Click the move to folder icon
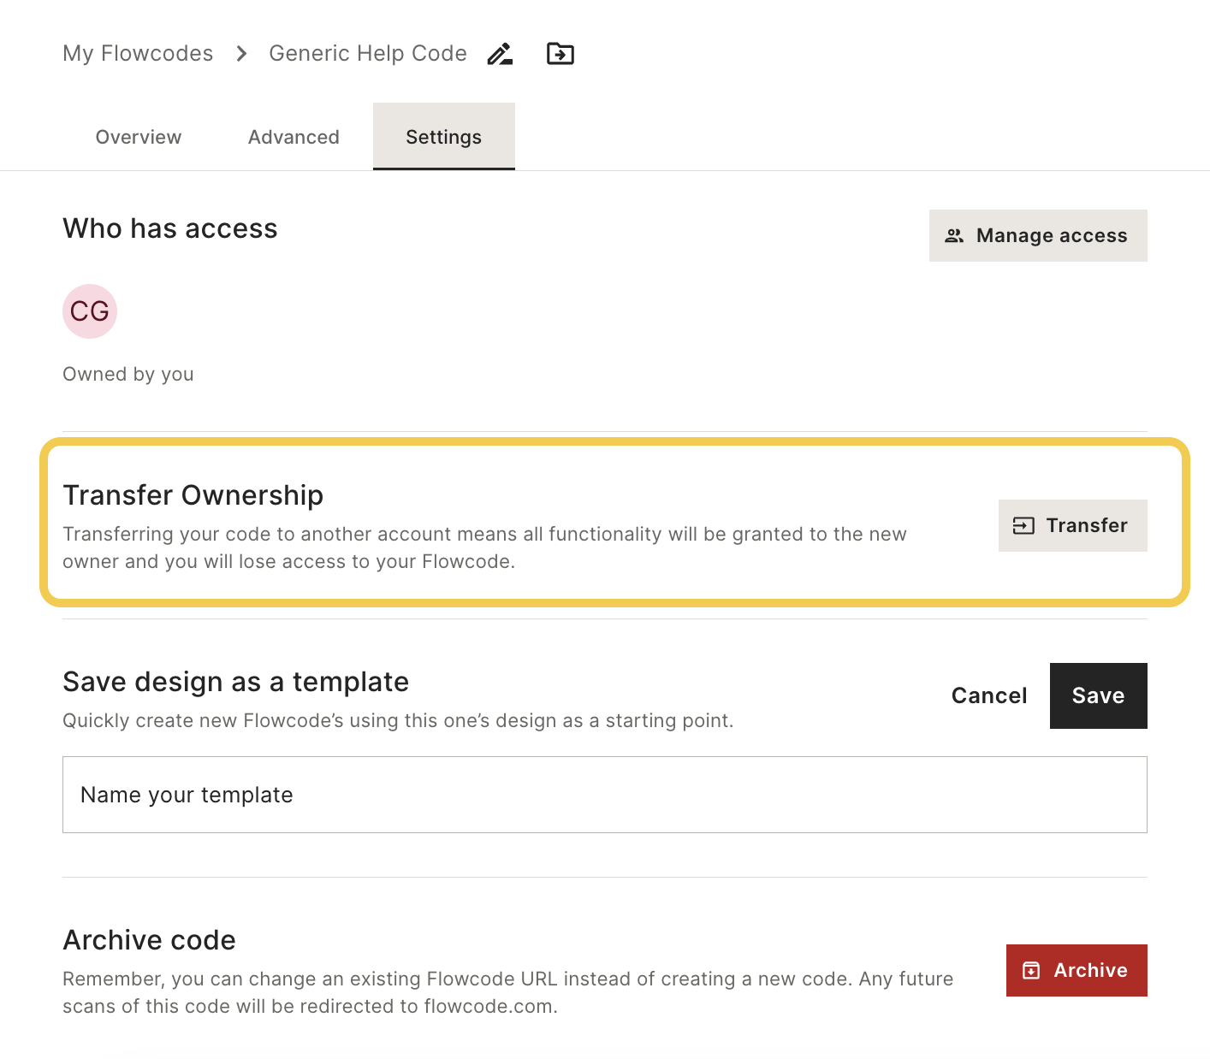The width and height of the screenshot is (1210, 1059). tap(561, 54)
